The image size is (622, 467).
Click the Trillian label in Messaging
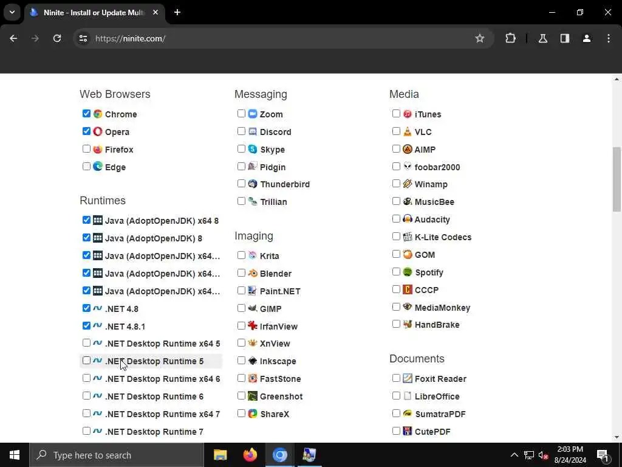pyautogui.click(x=274, y=202)
